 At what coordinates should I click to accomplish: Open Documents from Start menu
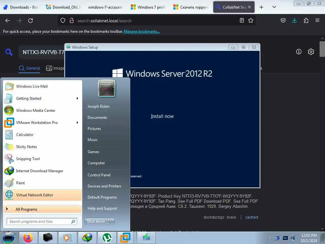click(97, 118)
